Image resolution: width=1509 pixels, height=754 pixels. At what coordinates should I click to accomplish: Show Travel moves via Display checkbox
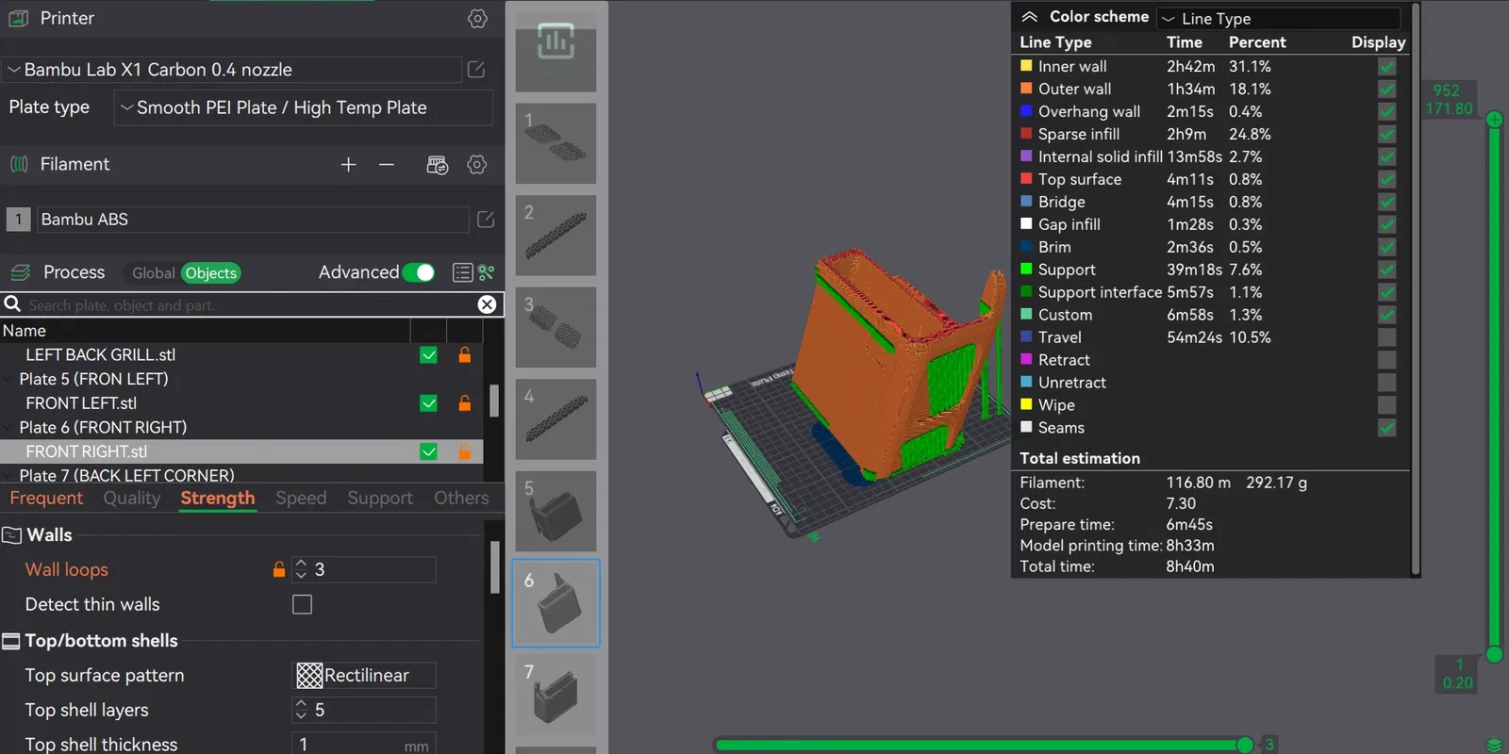point(1386,337)
